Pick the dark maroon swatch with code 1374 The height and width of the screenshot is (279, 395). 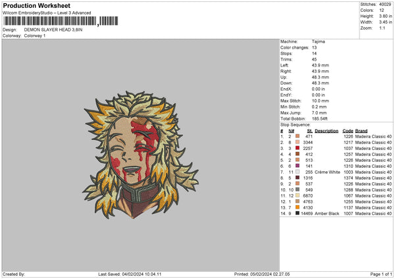298,178
